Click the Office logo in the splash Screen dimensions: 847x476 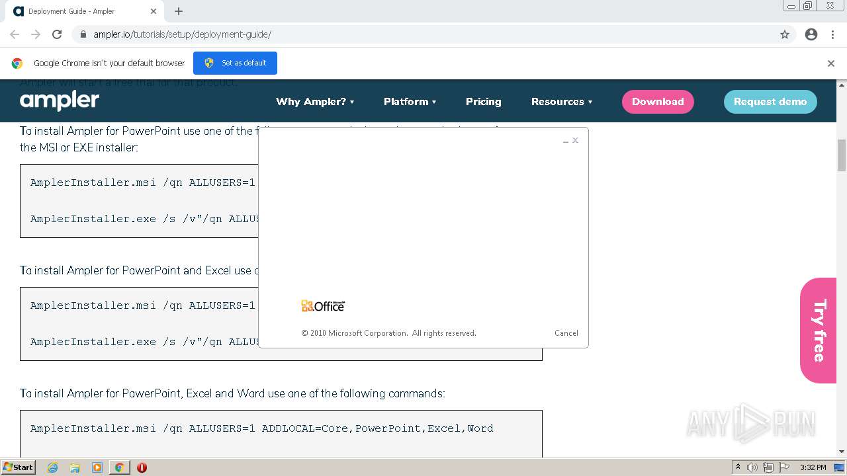(323, 305)
